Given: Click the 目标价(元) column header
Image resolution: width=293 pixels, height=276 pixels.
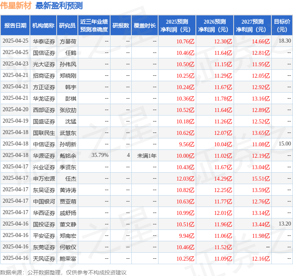Looking at the screenshot, I should pos(282,26).
